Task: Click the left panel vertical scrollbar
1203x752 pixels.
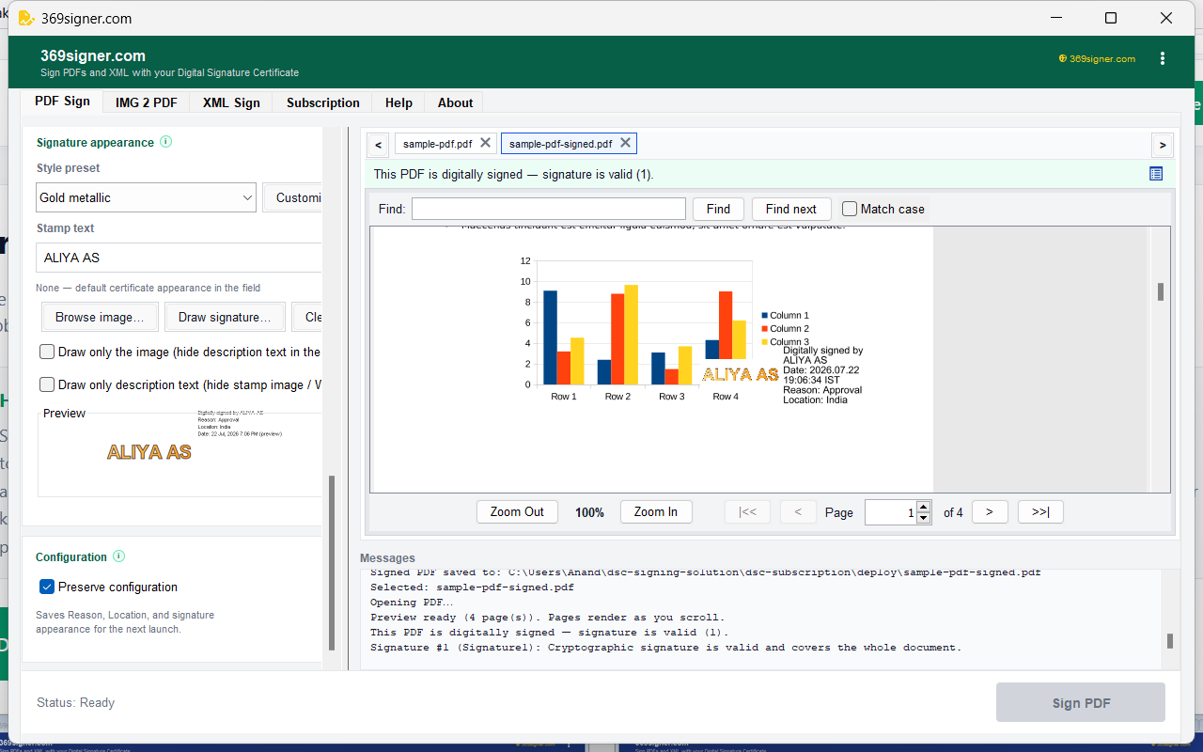Action: tap(331, 562)
